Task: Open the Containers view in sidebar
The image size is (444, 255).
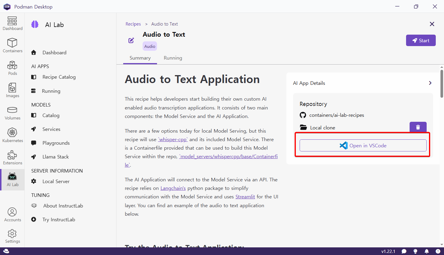Action: point(12,45)
